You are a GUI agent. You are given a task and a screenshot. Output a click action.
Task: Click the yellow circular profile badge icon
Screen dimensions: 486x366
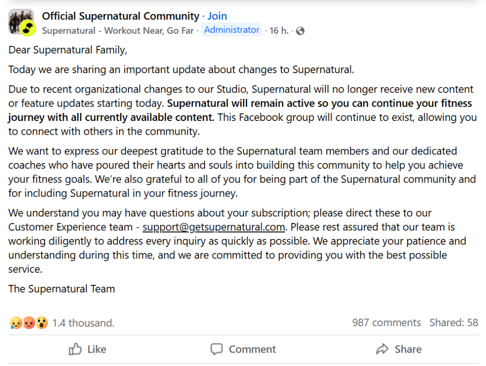click(x=28, y=28)
